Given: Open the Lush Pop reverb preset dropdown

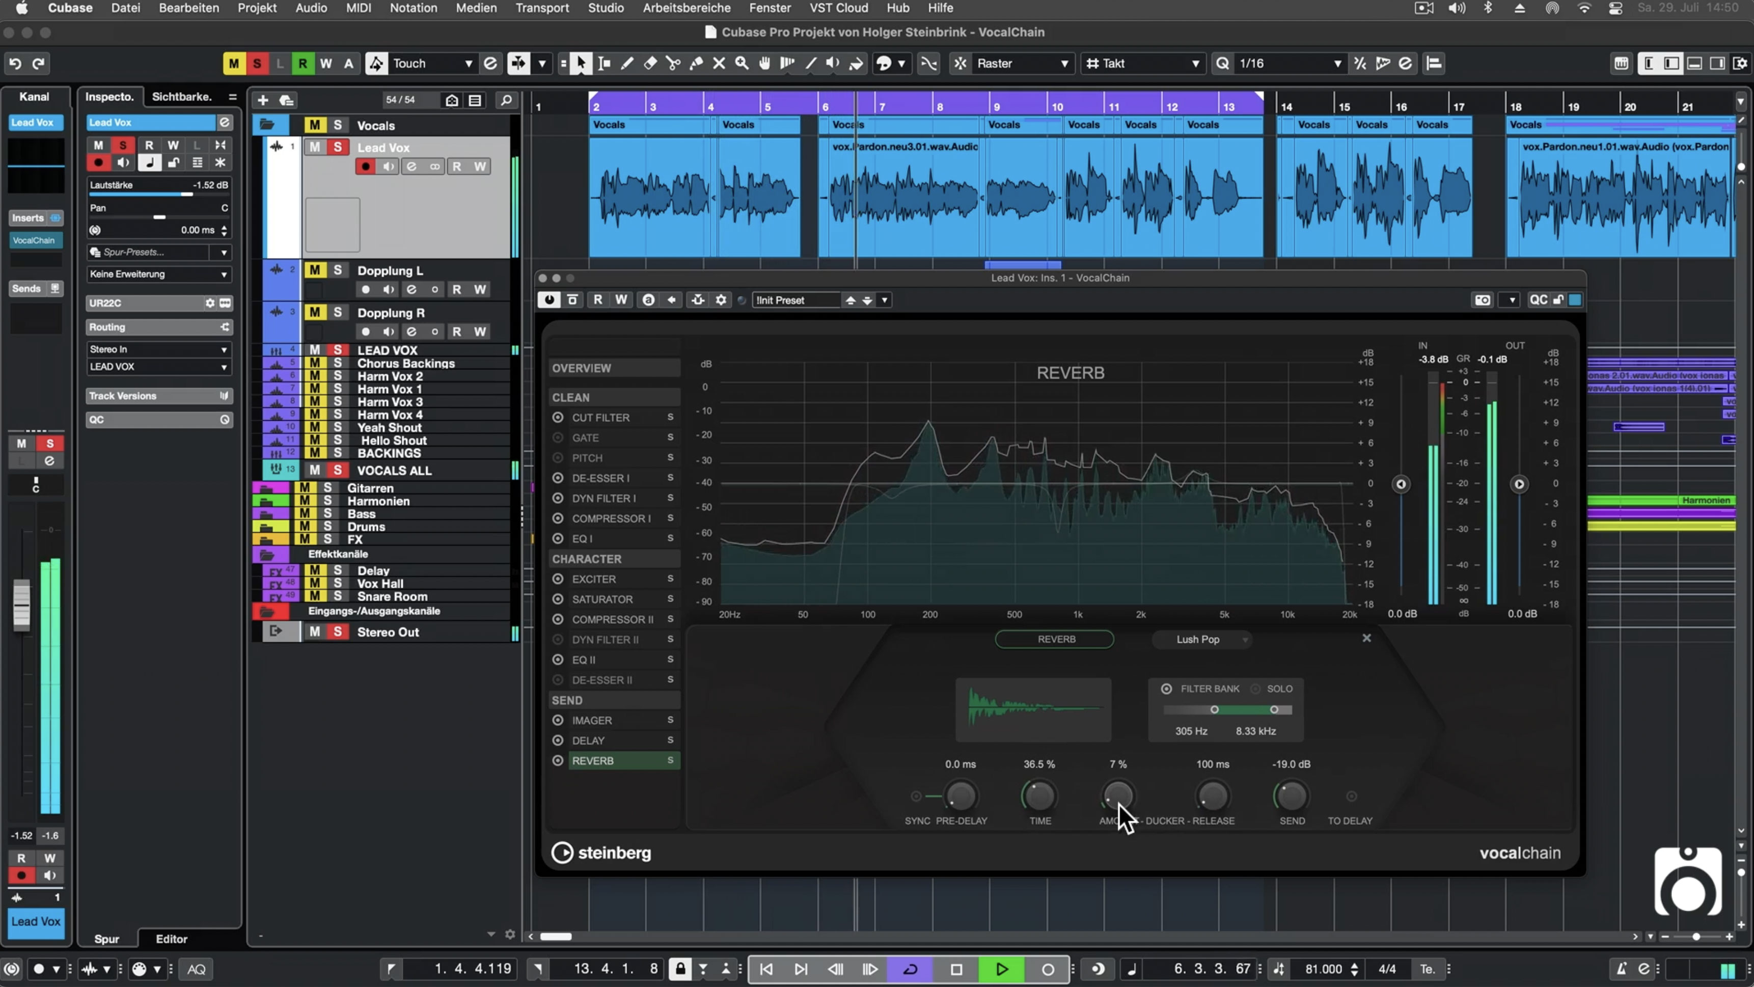Looking at the screenshot, I should click(x=1202, y=639).
